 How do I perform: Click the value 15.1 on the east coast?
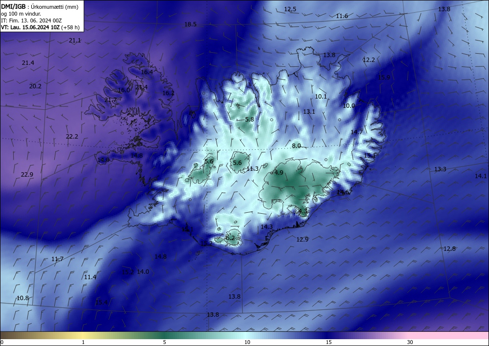(370, 155)
